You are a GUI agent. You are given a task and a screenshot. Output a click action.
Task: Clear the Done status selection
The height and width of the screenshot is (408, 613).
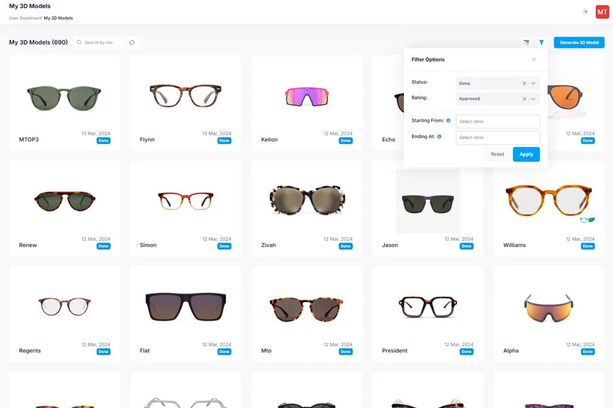(524, 83)
